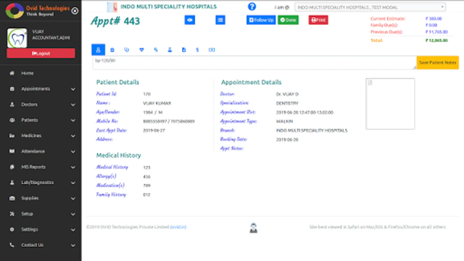Open the Patients sidebar menu
The height and width of the screenshot is (261, 464).
[30, 120]
